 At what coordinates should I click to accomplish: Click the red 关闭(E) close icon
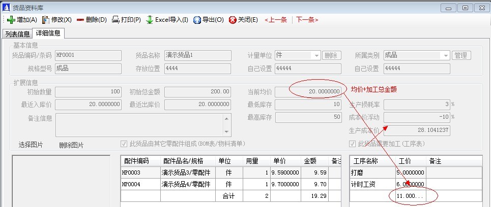(x=233, y=20)
